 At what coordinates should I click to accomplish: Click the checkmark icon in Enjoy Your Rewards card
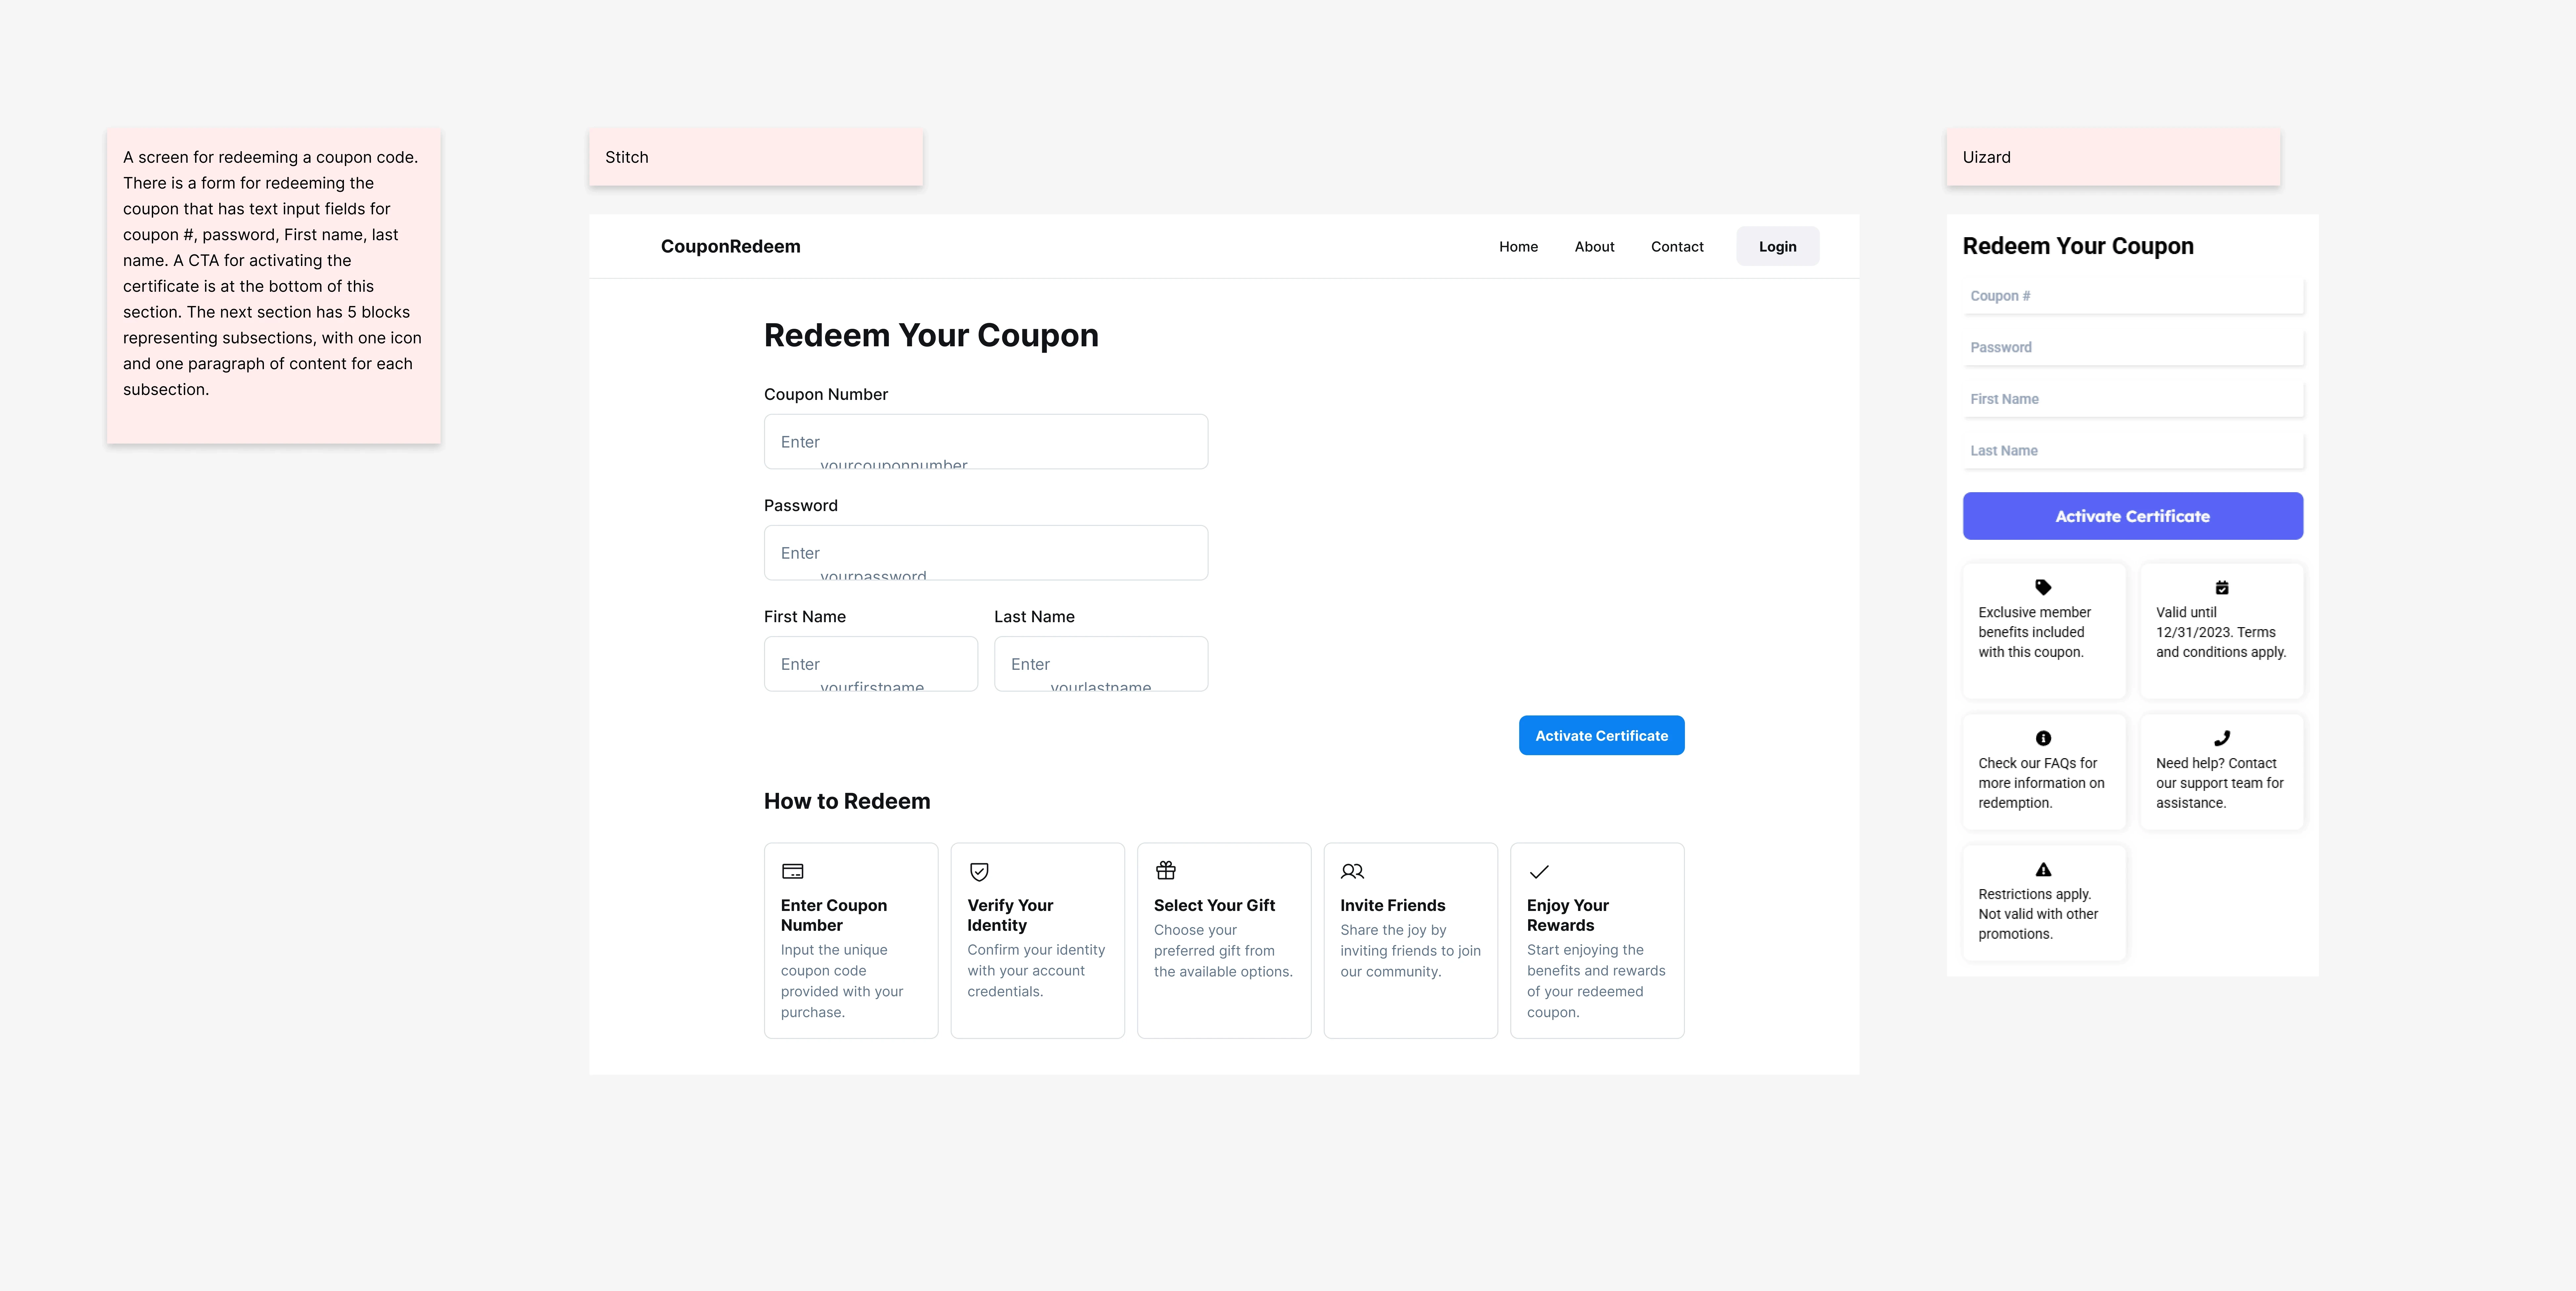1539,872
